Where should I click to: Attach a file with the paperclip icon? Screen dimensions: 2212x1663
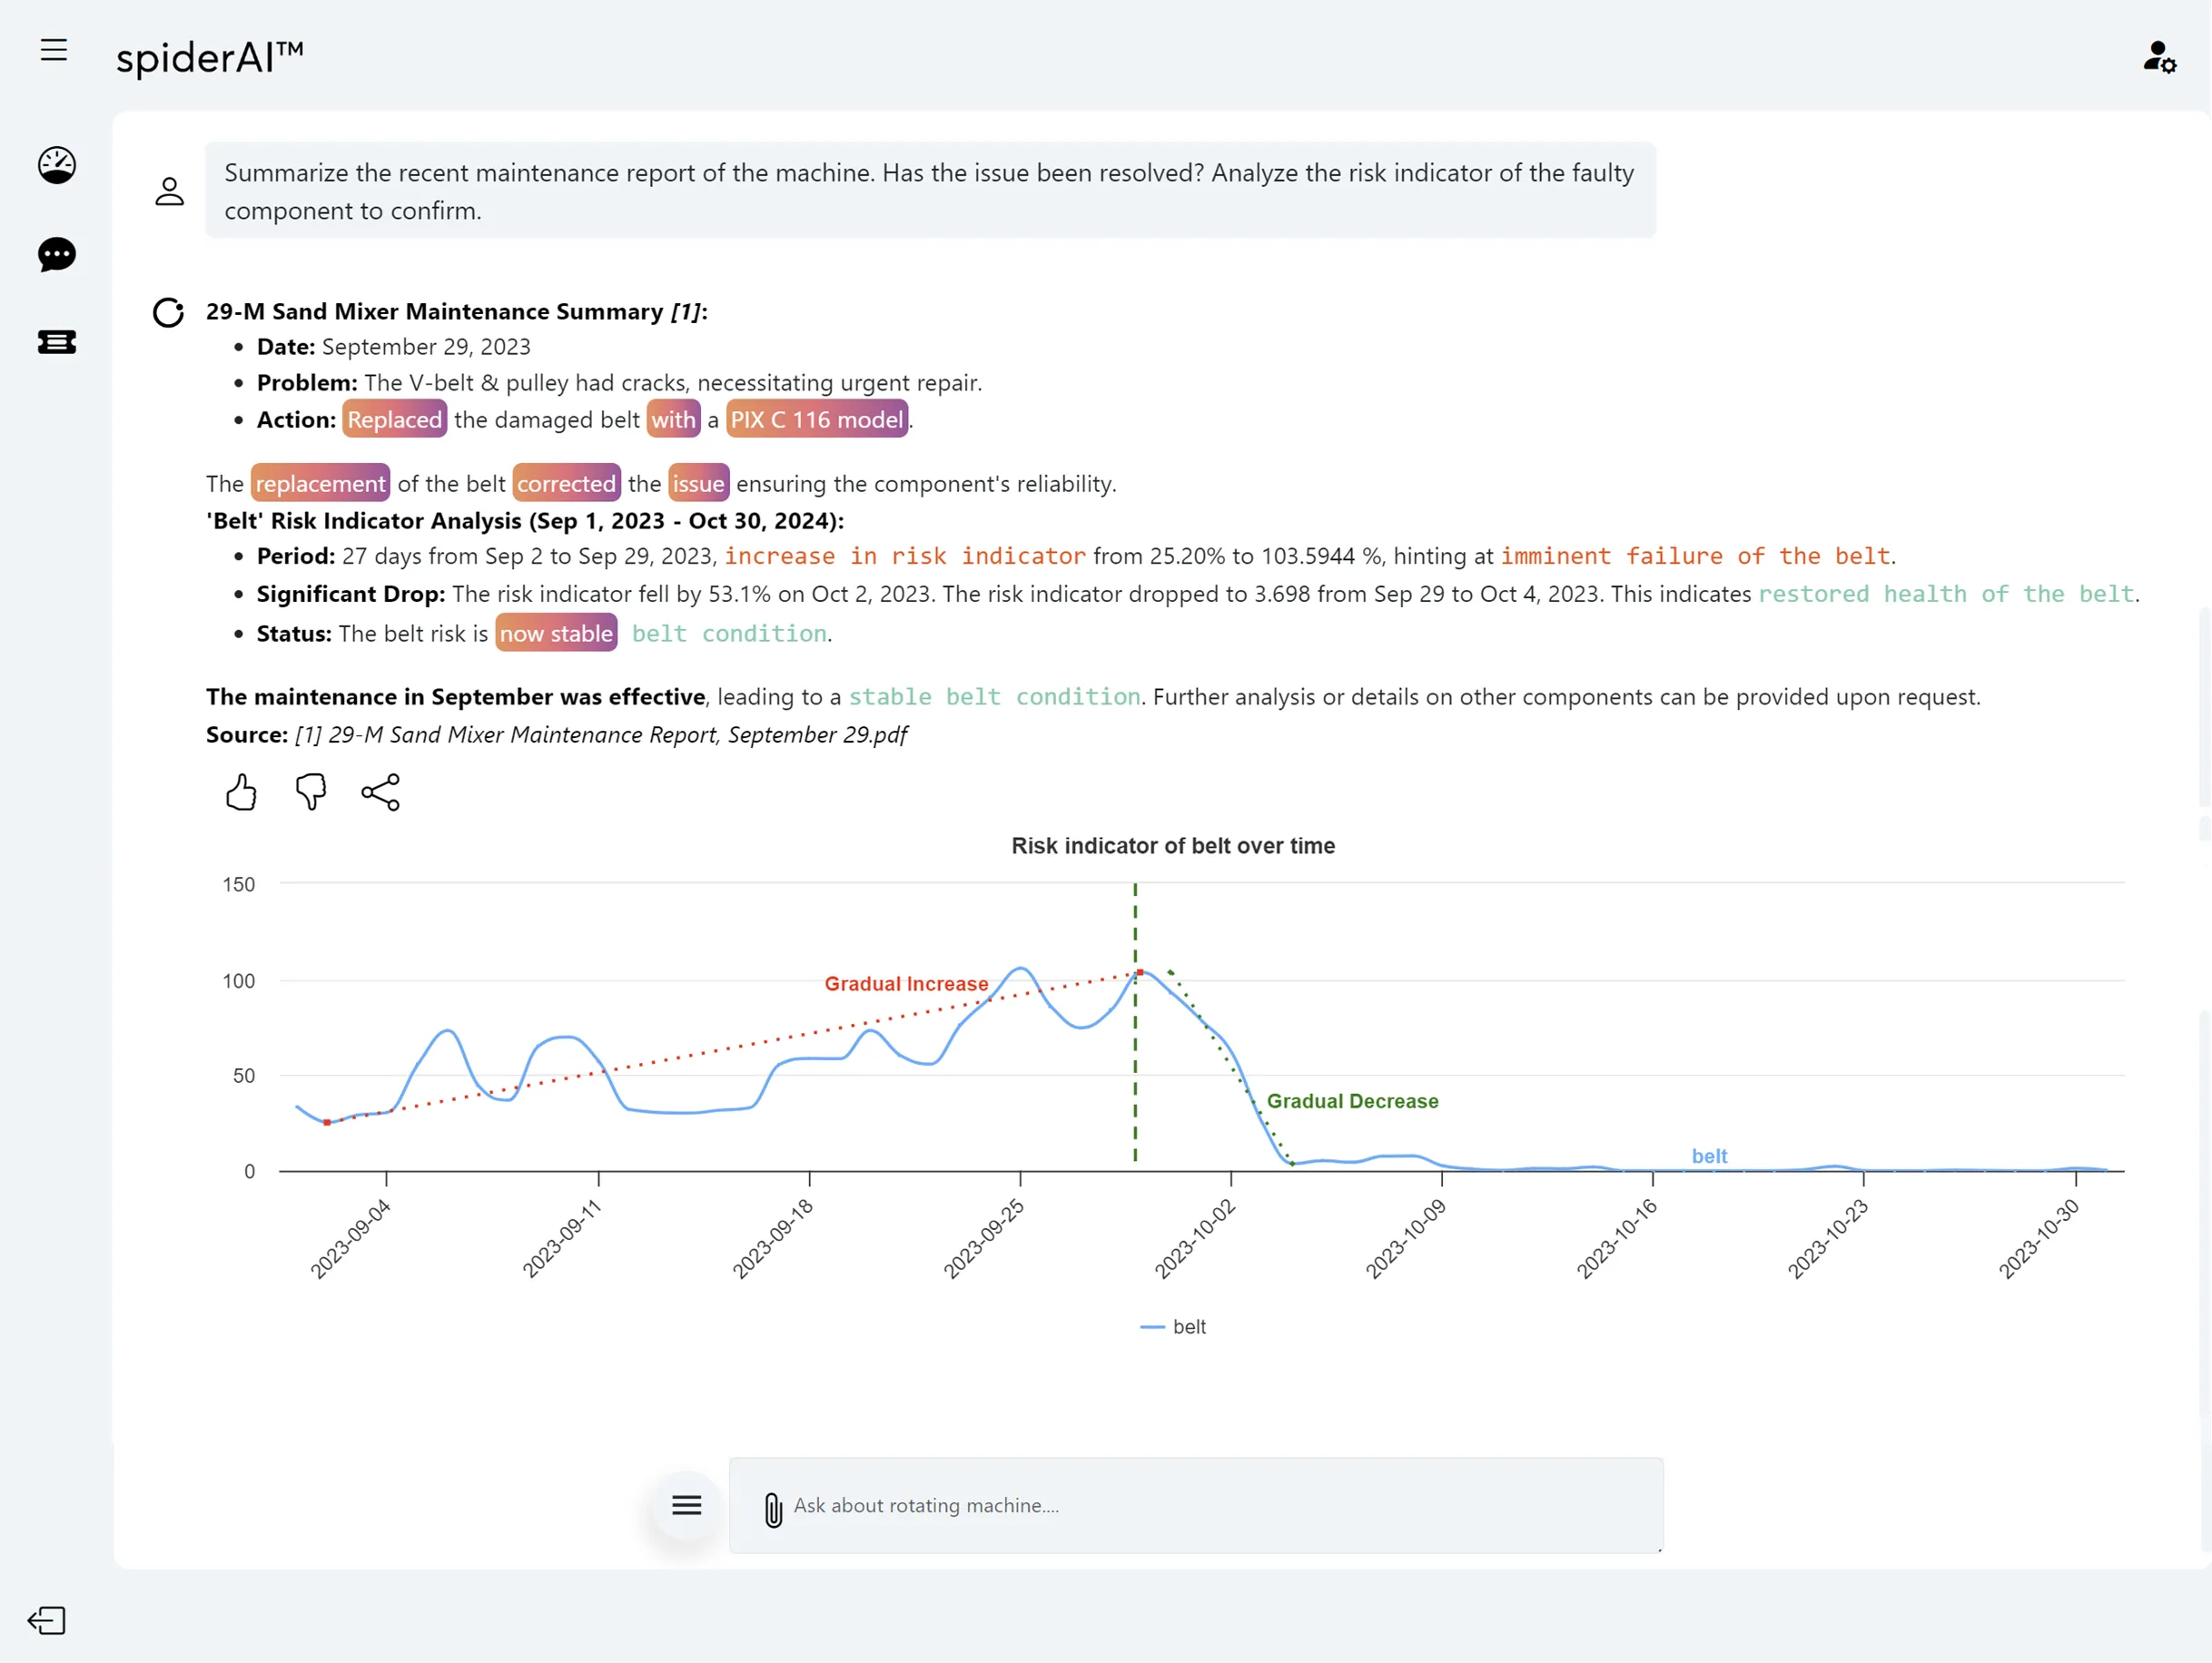(773, 1505)
